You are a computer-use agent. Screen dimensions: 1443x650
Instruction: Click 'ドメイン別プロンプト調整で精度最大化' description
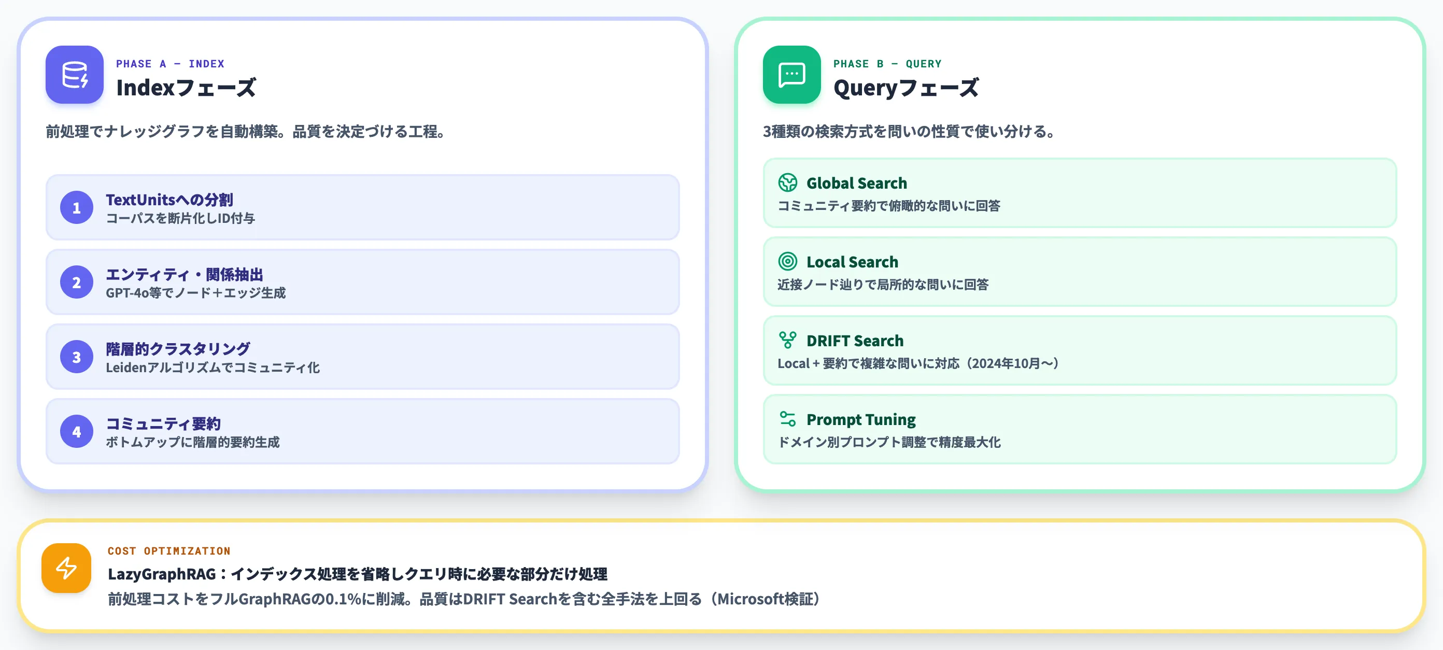889,442
